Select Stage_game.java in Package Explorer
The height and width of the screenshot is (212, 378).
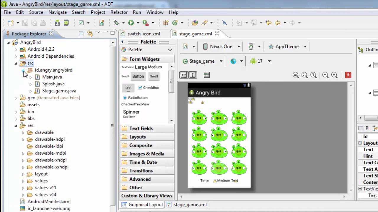pyautogui.click(x=59, y=91)
